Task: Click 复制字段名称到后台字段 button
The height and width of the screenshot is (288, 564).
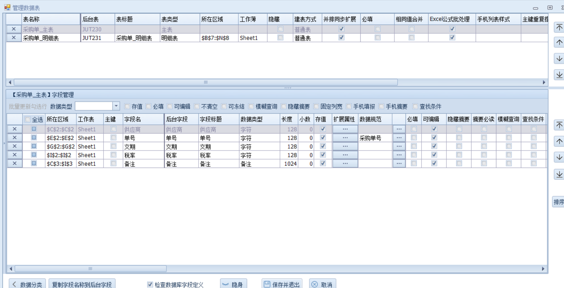Action: tap(82, 284)
